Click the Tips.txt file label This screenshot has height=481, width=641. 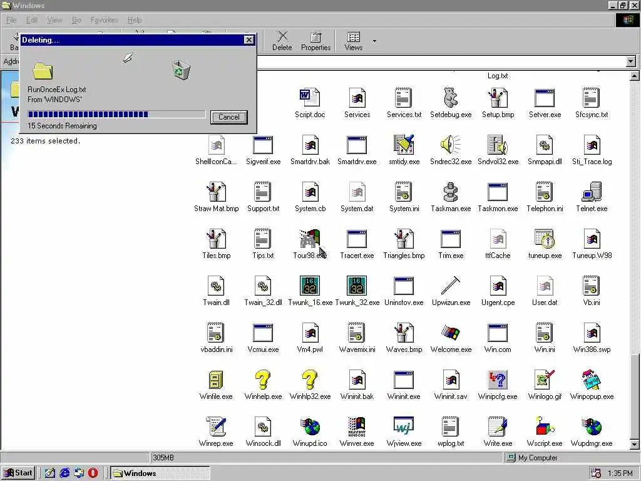pos(263,256)
